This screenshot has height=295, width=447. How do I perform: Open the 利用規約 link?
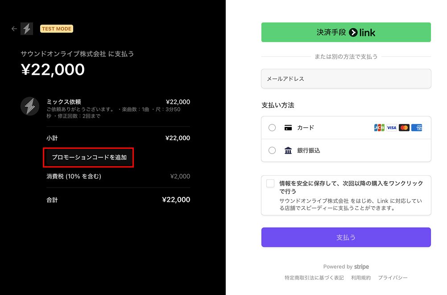pyautogui.click(x=361, y=278)
